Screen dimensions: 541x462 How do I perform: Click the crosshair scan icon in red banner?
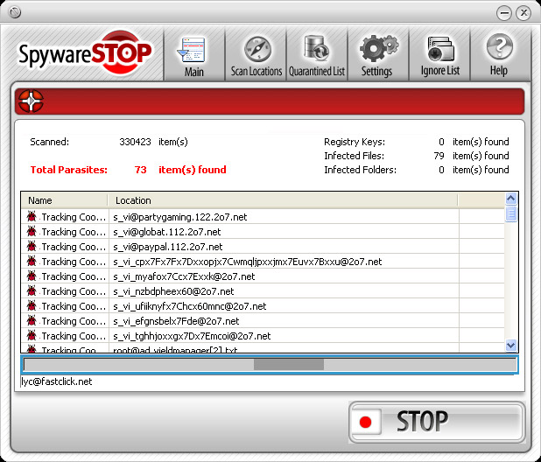tap(31, 101)
